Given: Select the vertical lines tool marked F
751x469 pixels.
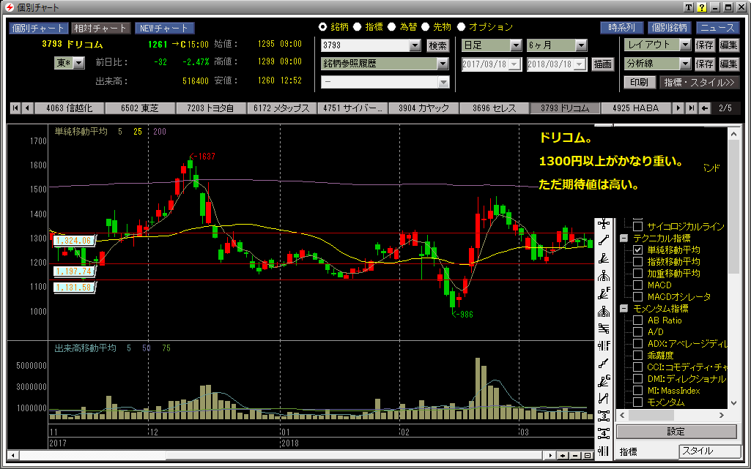Looking at the screenshot, I should (604, 345).
